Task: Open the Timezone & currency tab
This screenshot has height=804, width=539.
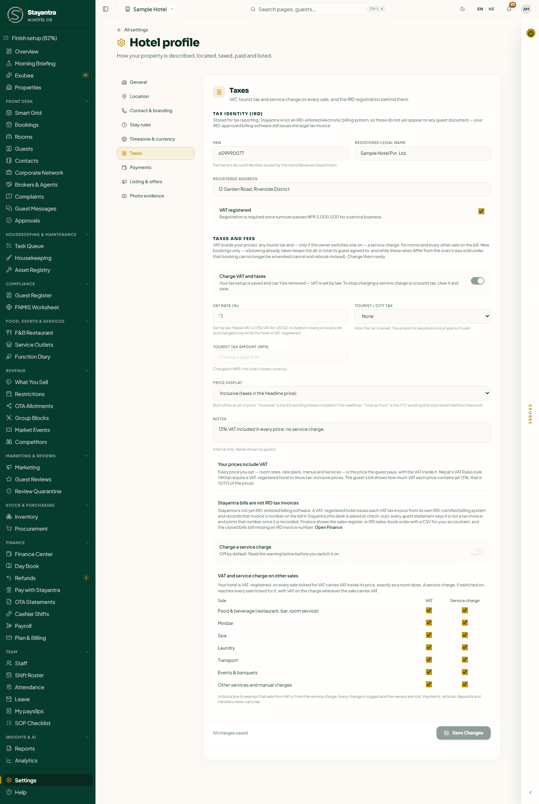Action: [x=156, y=139]
